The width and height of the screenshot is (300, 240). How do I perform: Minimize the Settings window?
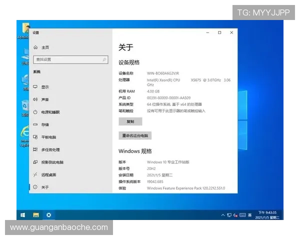[207, 32]
